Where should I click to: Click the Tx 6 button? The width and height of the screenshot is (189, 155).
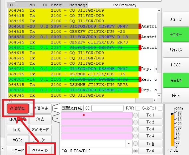point(150,151)
